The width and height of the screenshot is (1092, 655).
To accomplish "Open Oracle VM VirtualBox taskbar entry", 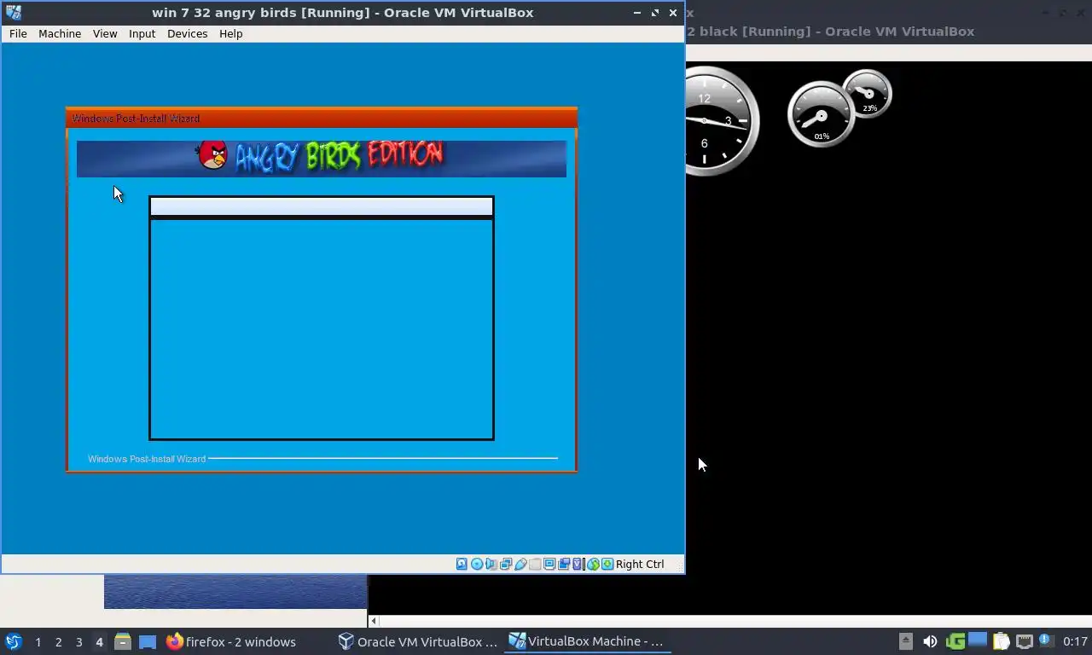I will pos(418,641).
